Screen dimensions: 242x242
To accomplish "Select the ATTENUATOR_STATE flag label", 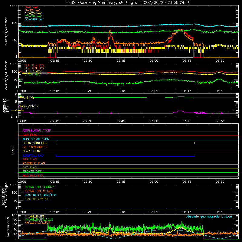I will (x=37, y=131).
